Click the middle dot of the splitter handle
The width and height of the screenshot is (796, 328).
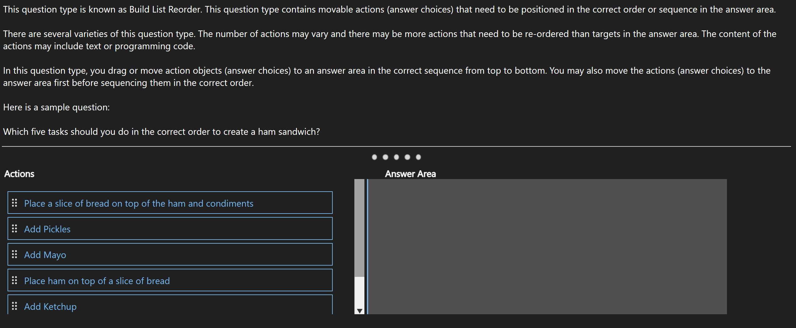[x=396, y=157]
